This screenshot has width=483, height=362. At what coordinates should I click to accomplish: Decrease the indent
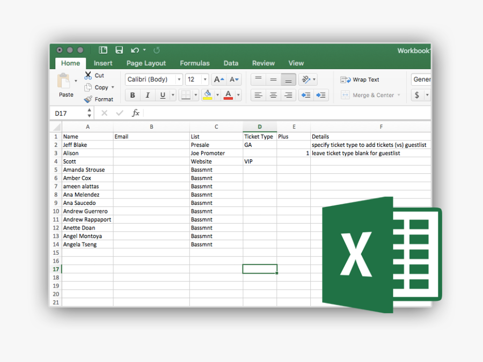(x=306, y=95)
